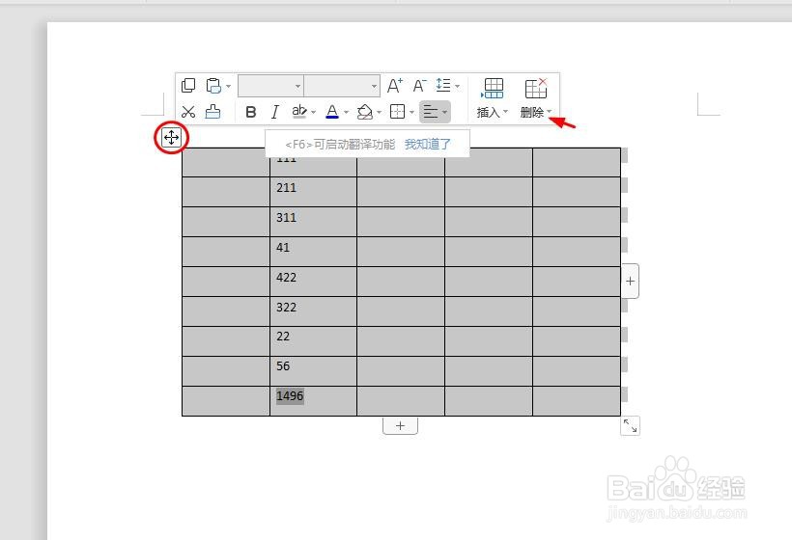Click the Copy icon in mini toolbar
The width and height of the screenshot is (792, 540).
coord(188,85)
